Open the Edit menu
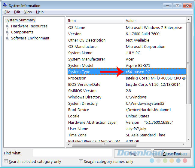 [x=17, y=12]
